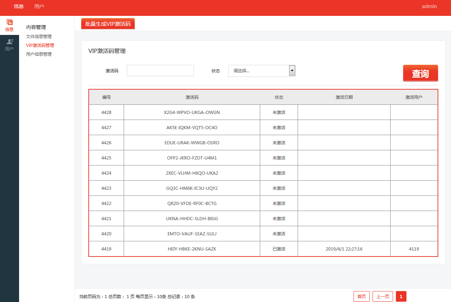
Task: Click the 查询 search button
Action: (x=420, y=73)
